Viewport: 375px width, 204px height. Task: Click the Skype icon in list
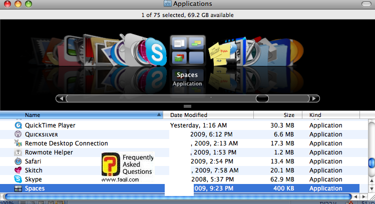[18, 179]
